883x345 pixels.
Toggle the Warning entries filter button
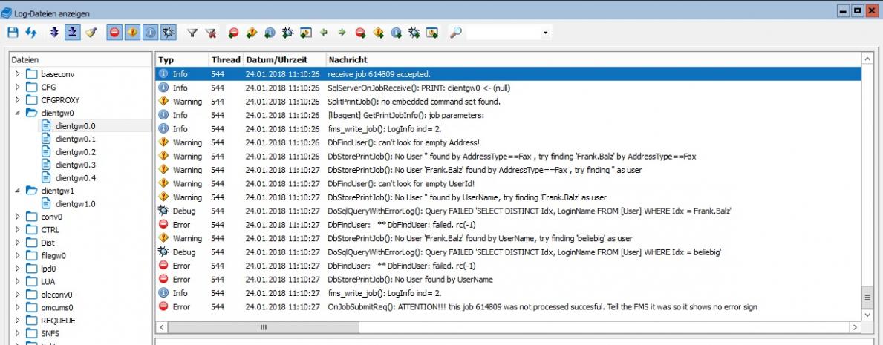(132, 33)
